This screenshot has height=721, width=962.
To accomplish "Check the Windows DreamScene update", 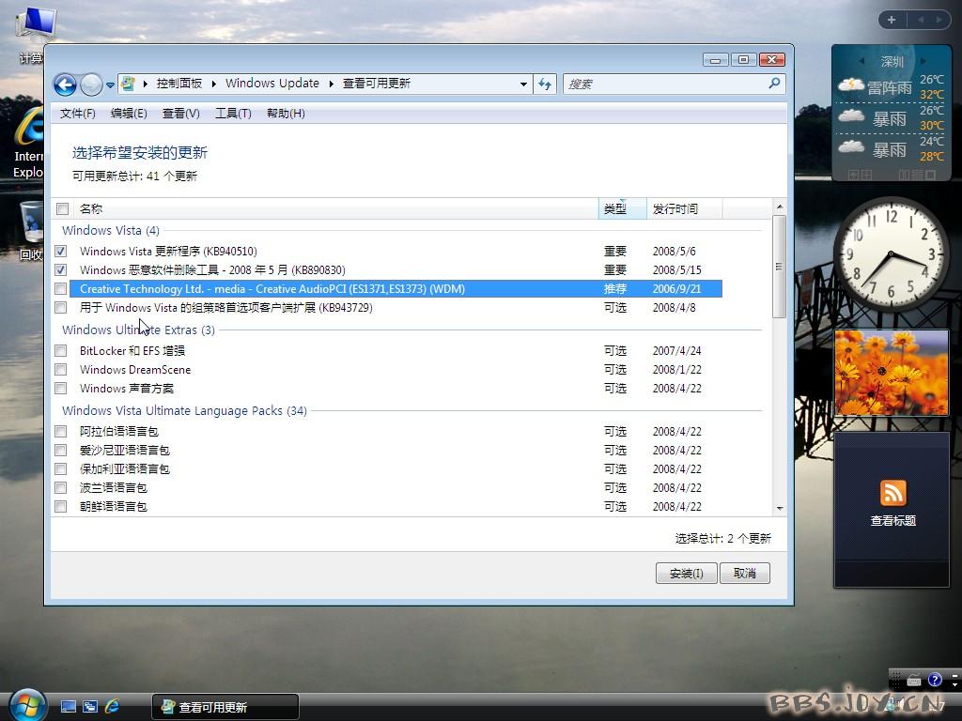I will pos(61,370).
